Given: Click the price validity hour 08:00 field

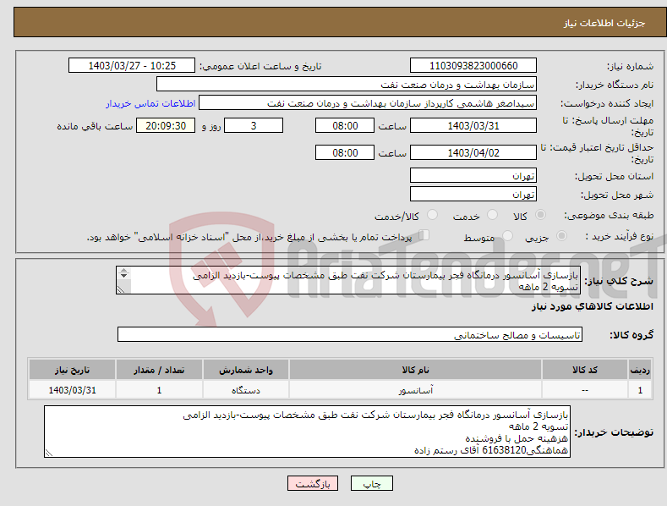Looking at the screenshot, I should pyautogui.click(x=345, y=152).
